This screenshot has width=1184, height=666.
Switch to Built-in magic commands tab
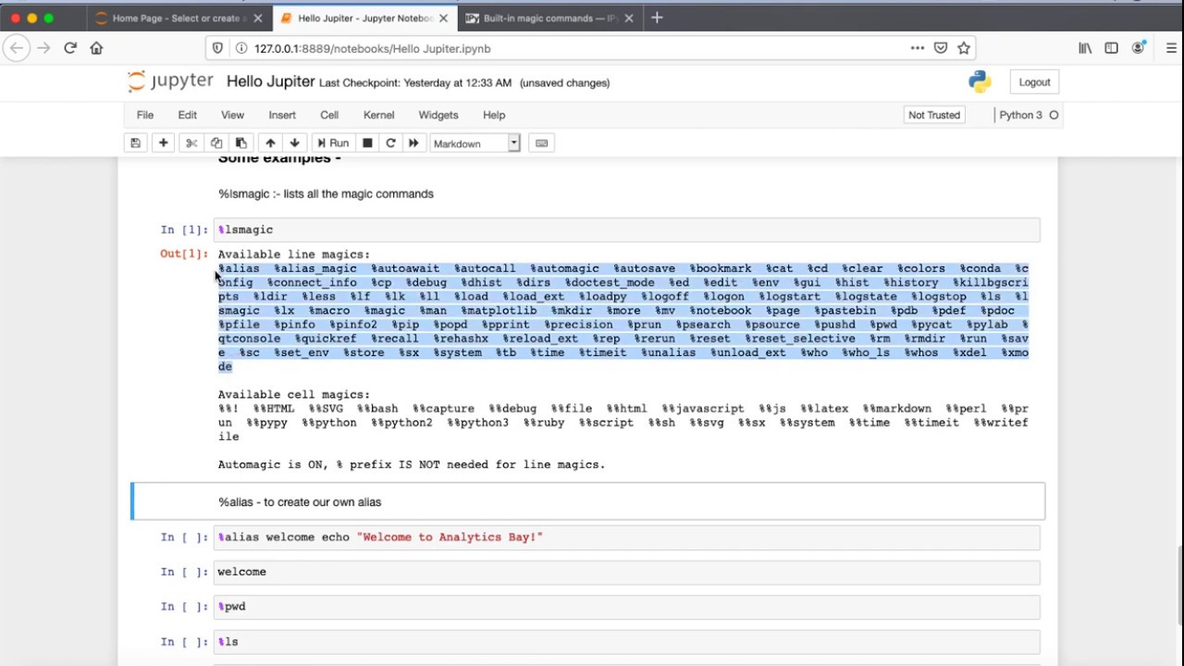point(550,18)
